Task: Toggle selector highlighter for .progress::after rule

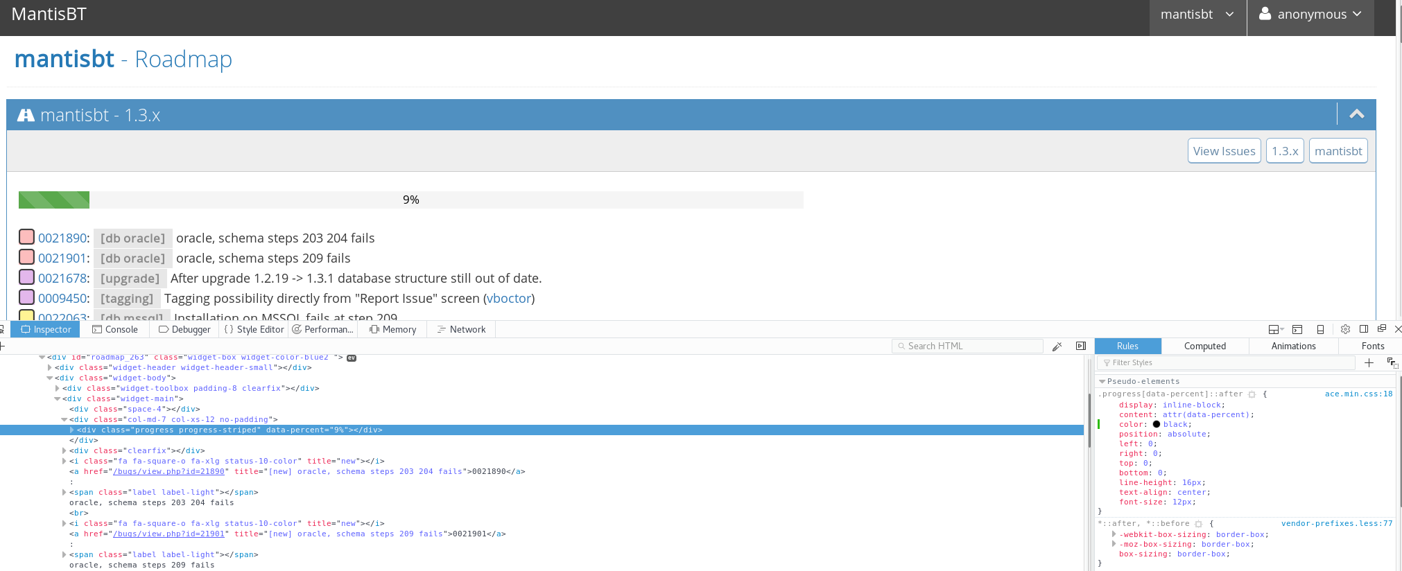Action: [x=1252, y=394]
